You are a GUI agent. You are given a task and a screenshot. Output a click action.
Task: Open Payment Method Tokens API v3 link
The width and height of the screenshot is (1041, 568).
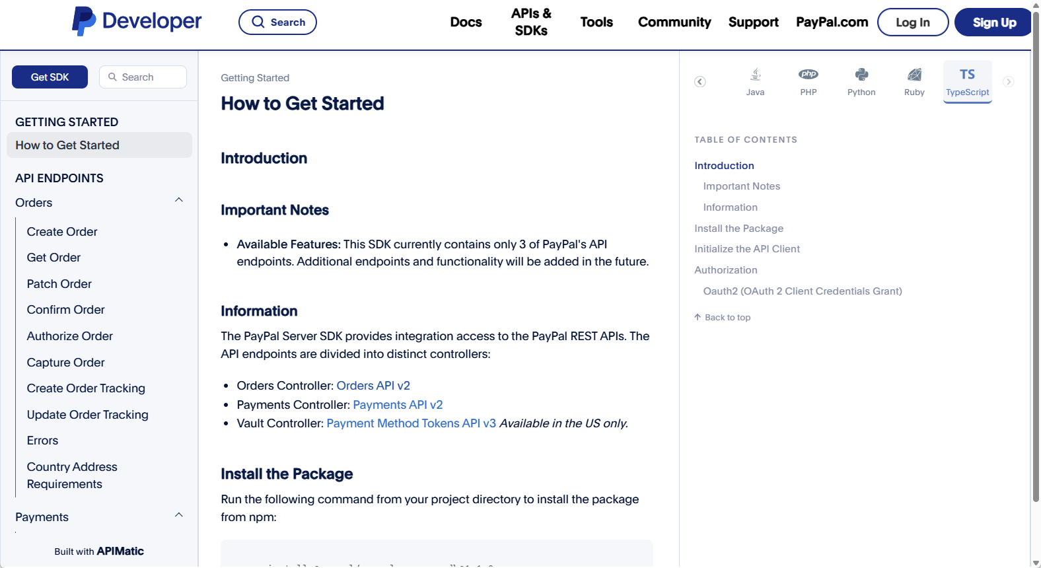(411, 423)
